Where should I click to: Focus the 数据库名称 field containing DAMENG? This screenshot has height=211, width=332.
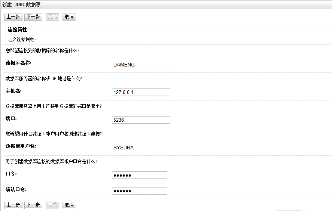pos(141,65)
